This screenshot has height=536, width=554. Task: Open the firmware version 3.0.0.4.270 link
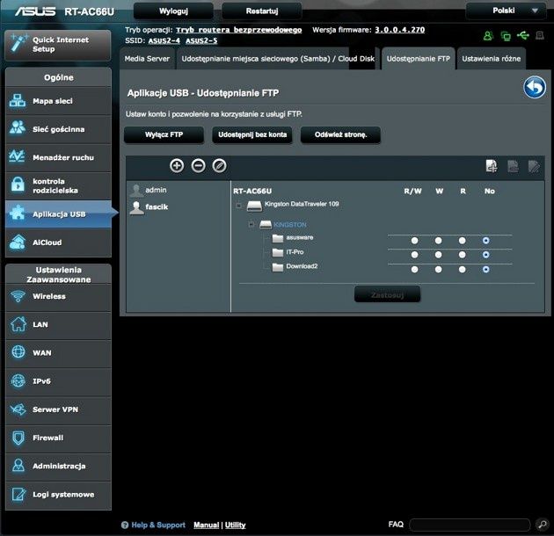(399, 30)
